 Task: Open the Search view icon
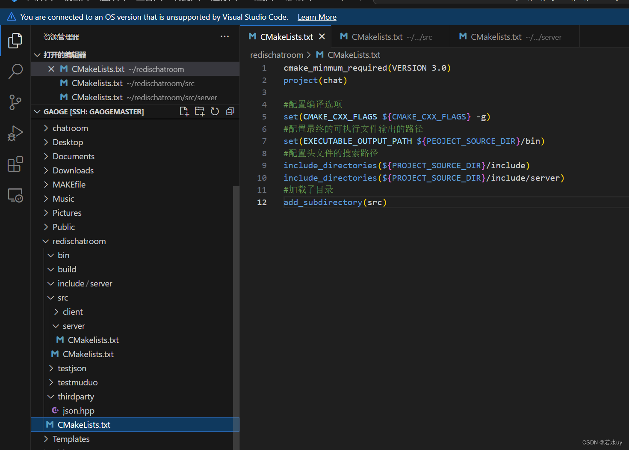(x=15, y=72)
